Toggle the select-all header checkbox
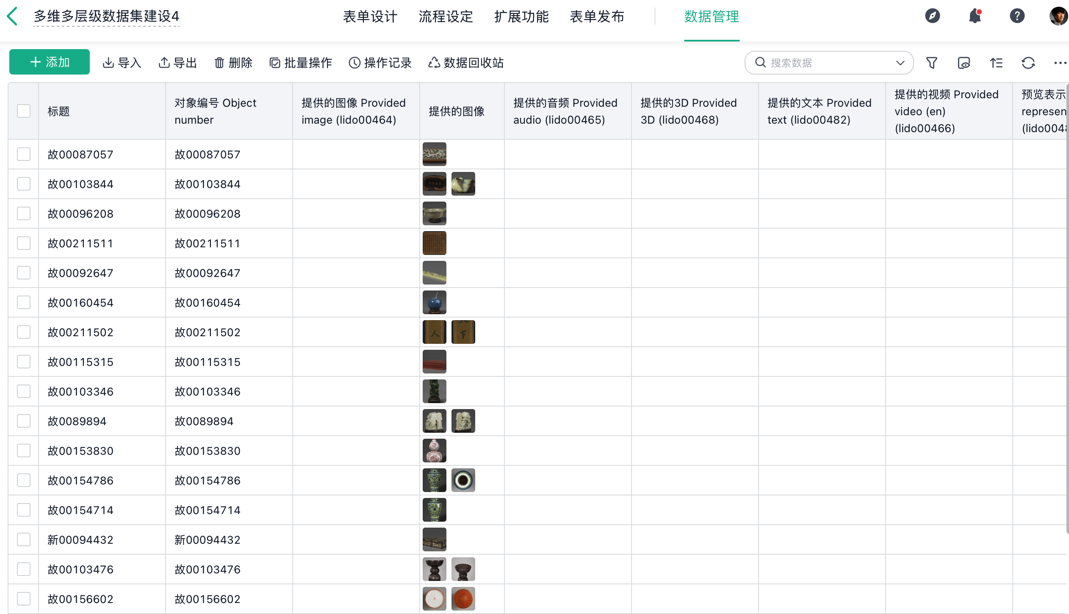This screenshot has height=614, width=1069. (24, 111)
